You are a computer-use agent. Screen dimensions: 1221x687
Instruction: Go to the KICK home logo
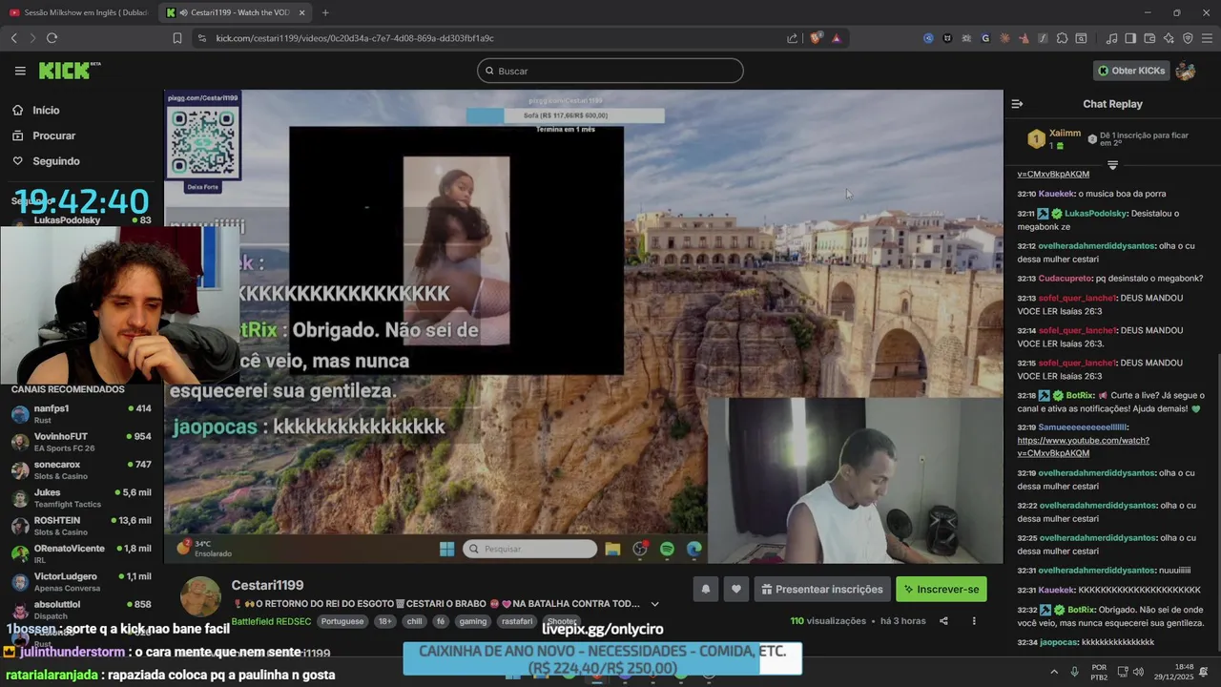point(69,71)
